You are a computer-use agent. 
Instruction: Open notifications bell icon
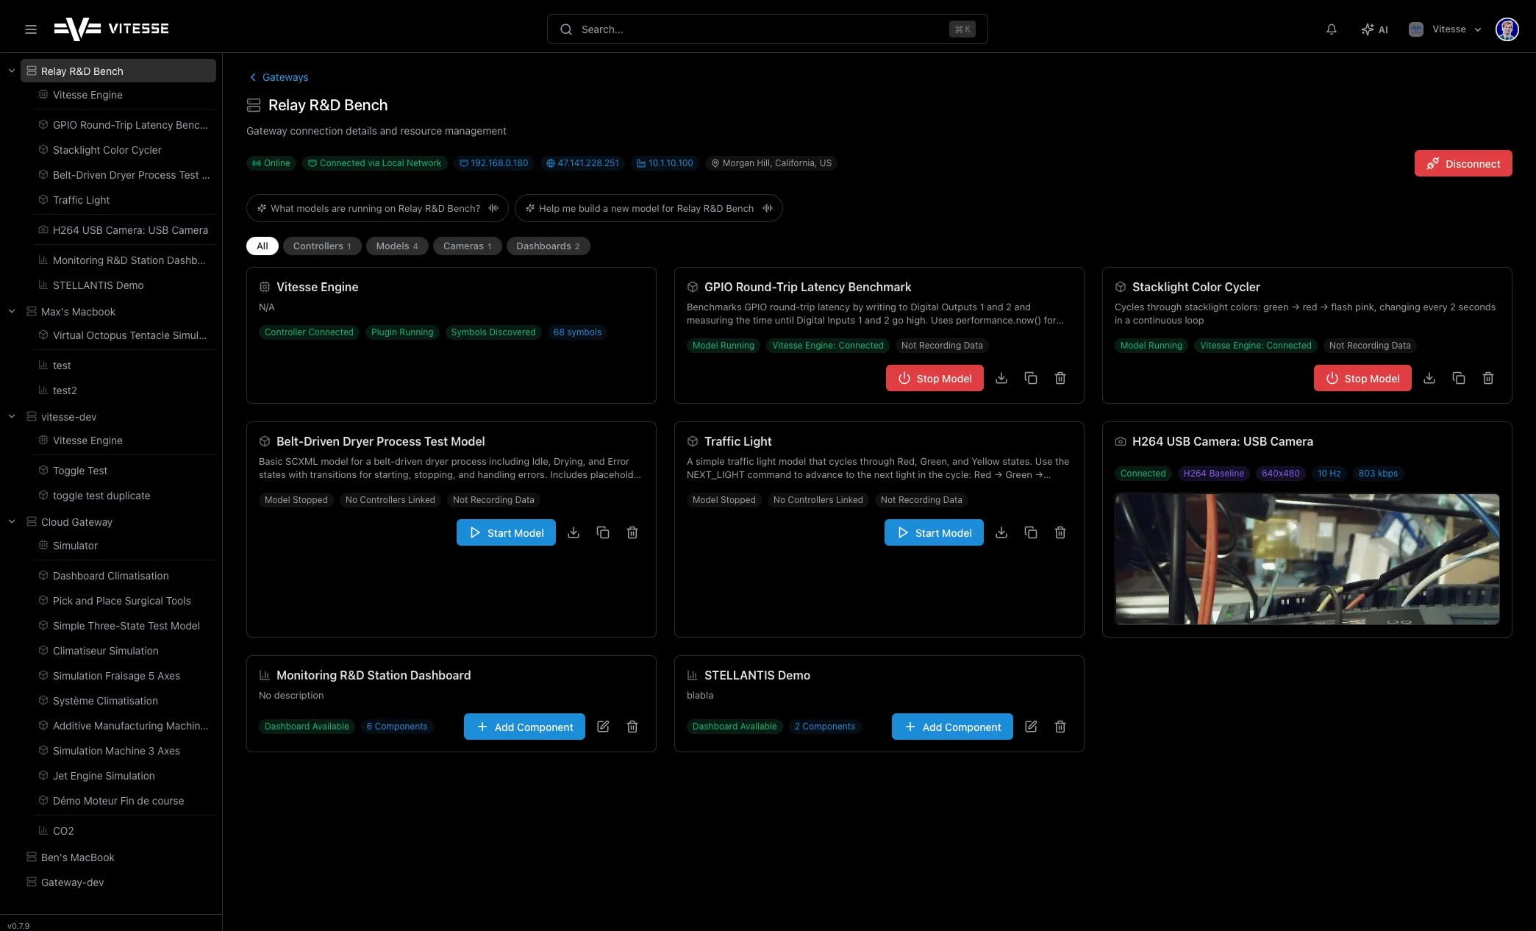[x=1332, y=29]
